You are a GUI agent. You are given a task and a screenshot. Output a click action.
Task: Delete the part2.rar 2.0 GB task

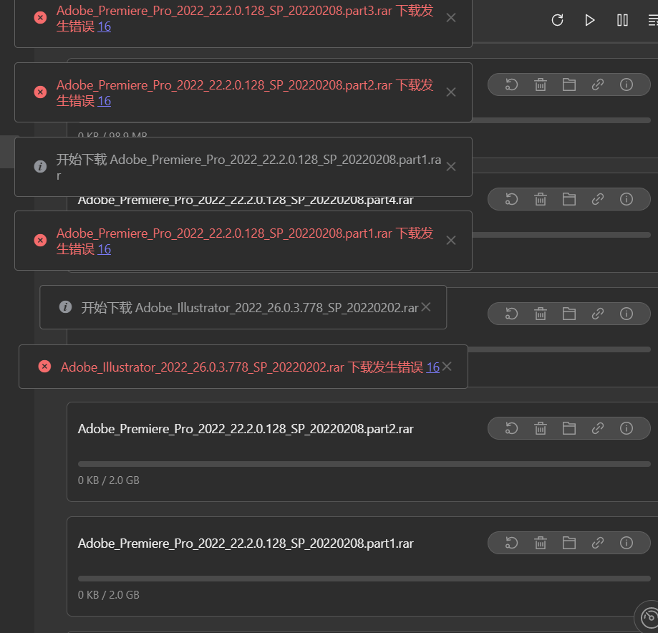click(540, 428)
